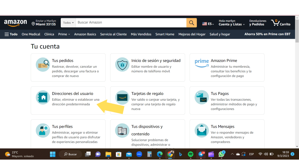Open Más Vendidos
The width and height of the screenshot is (299, 168).
[141, 34]
